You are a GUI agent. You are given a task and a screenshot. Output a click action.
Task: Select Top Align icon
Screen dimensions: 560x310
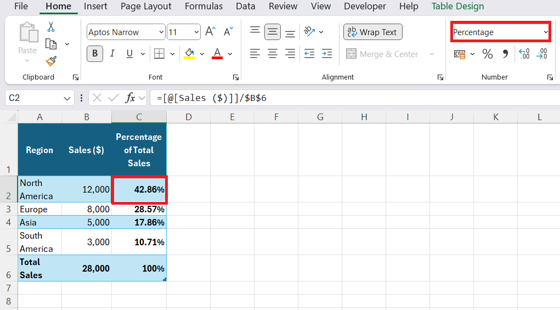coord(255,31)
